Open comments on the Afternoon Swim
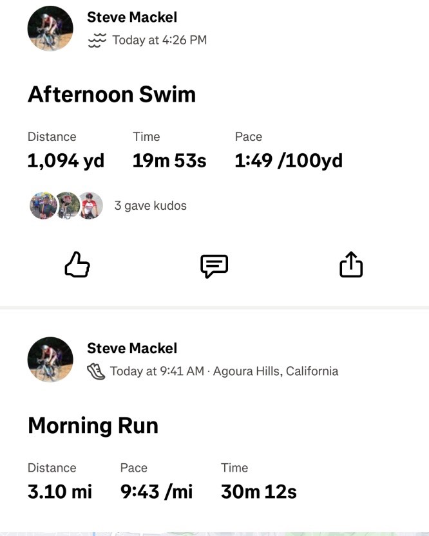This screenshot has height=536, width=429. (214, 264)
